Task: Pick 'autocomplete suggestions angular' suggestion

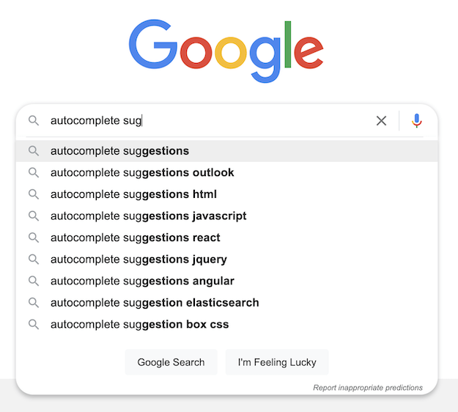Action: [142, 281]
